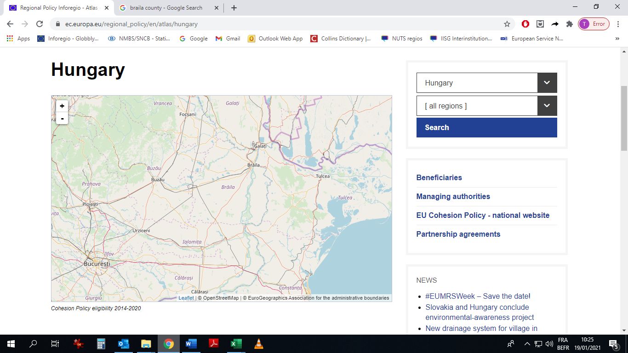Click București on the map
The width and height of the screenshot is (628, 353).
[97, 264]
